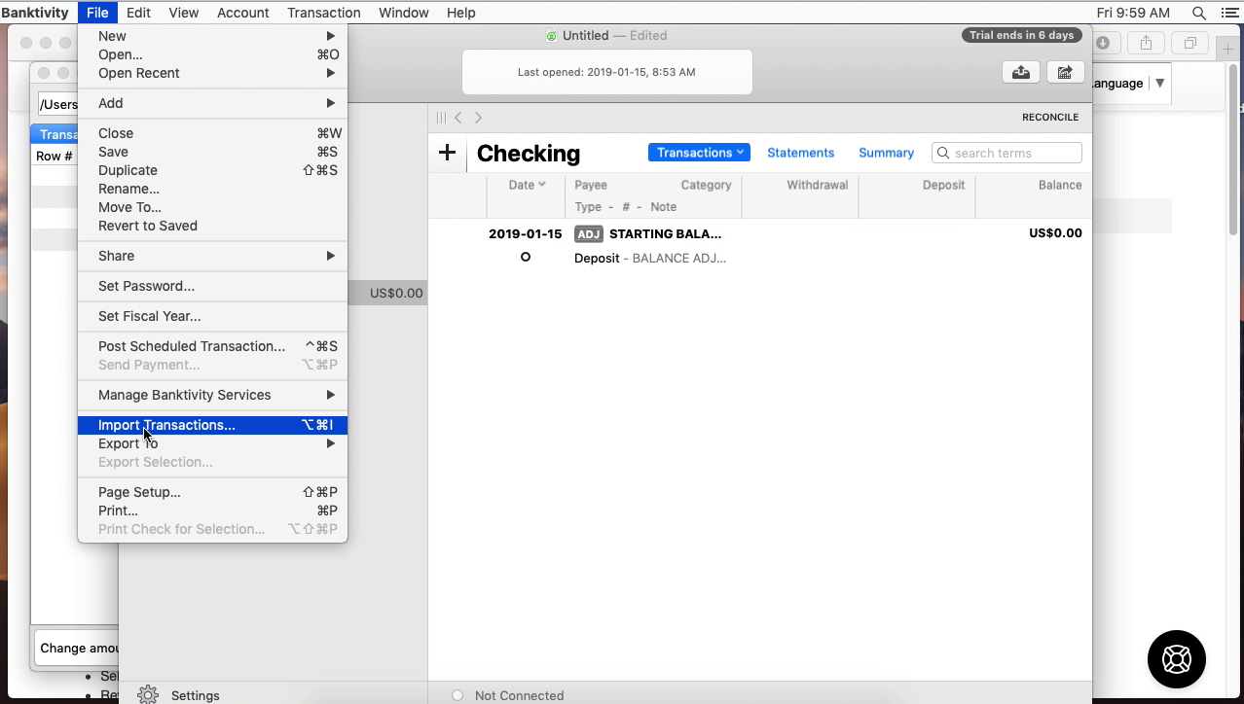Click the RECONCILE button

1050,117
